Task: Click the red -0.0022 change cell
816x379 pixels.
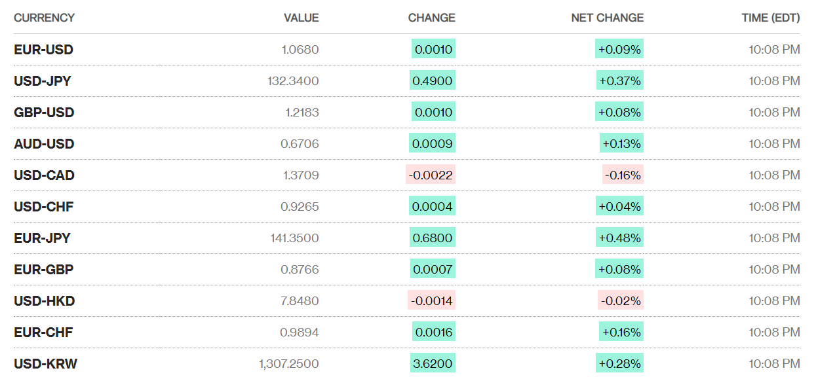Action: (431, 175)
